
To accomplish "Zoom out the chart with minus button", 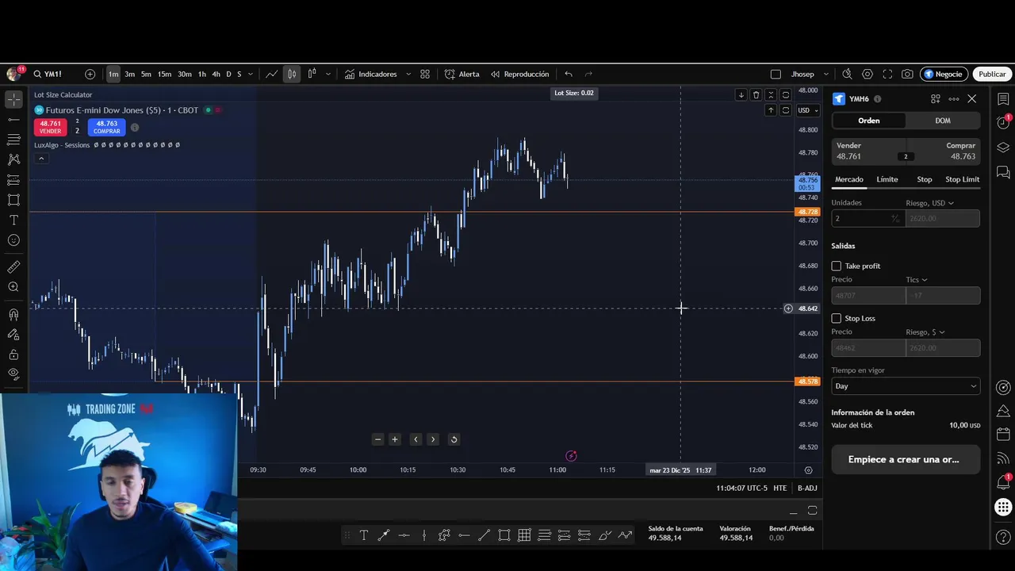I will pos(377,439).
